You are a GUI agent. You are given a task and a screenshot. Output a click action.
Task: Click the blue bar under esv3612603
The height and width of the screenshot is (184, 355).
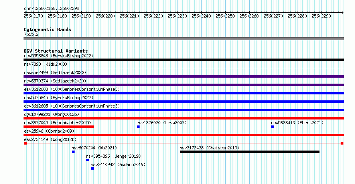[x=183, y=93]
